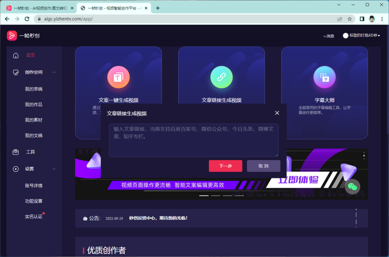Open the WeChat support chat bubble
This screenshot has height=257, width=389.
[352, 186]
